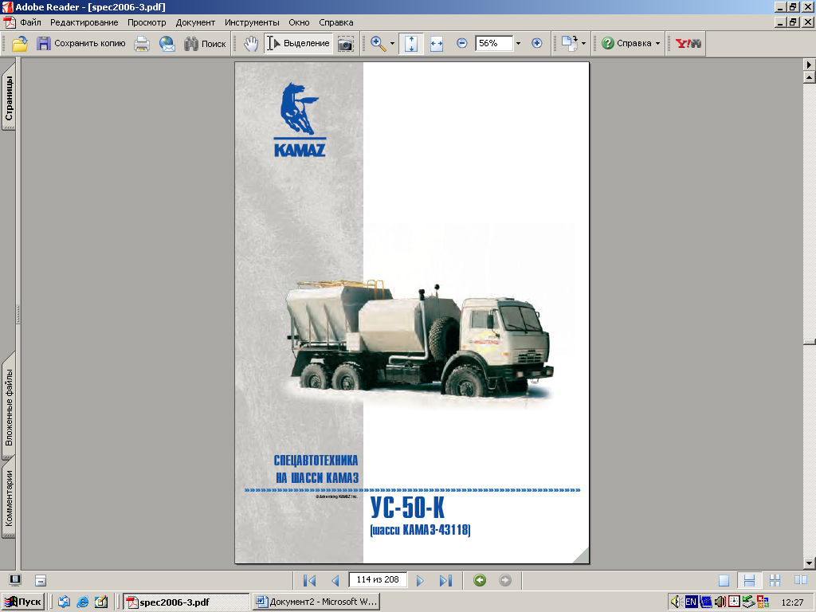Open Search (Поиск) binoculars tool
The width and height of the screenshot is (816, 612).
point(205,44)
